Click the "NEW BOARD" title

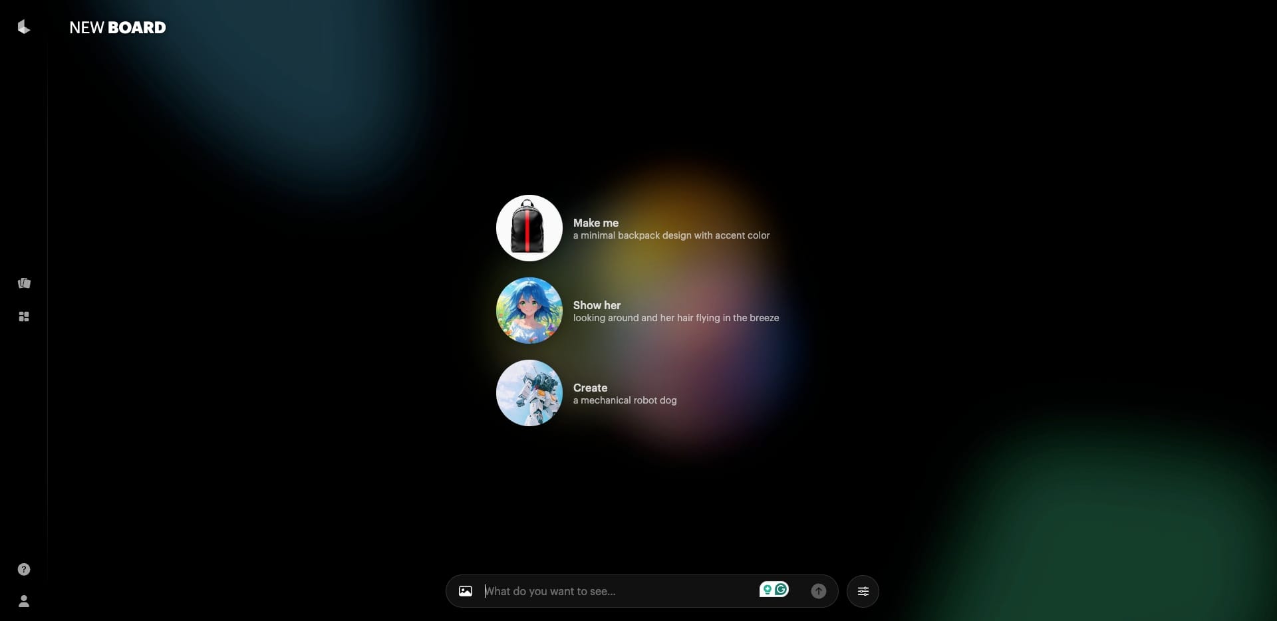pyautogui.click(x=118, y=27)
